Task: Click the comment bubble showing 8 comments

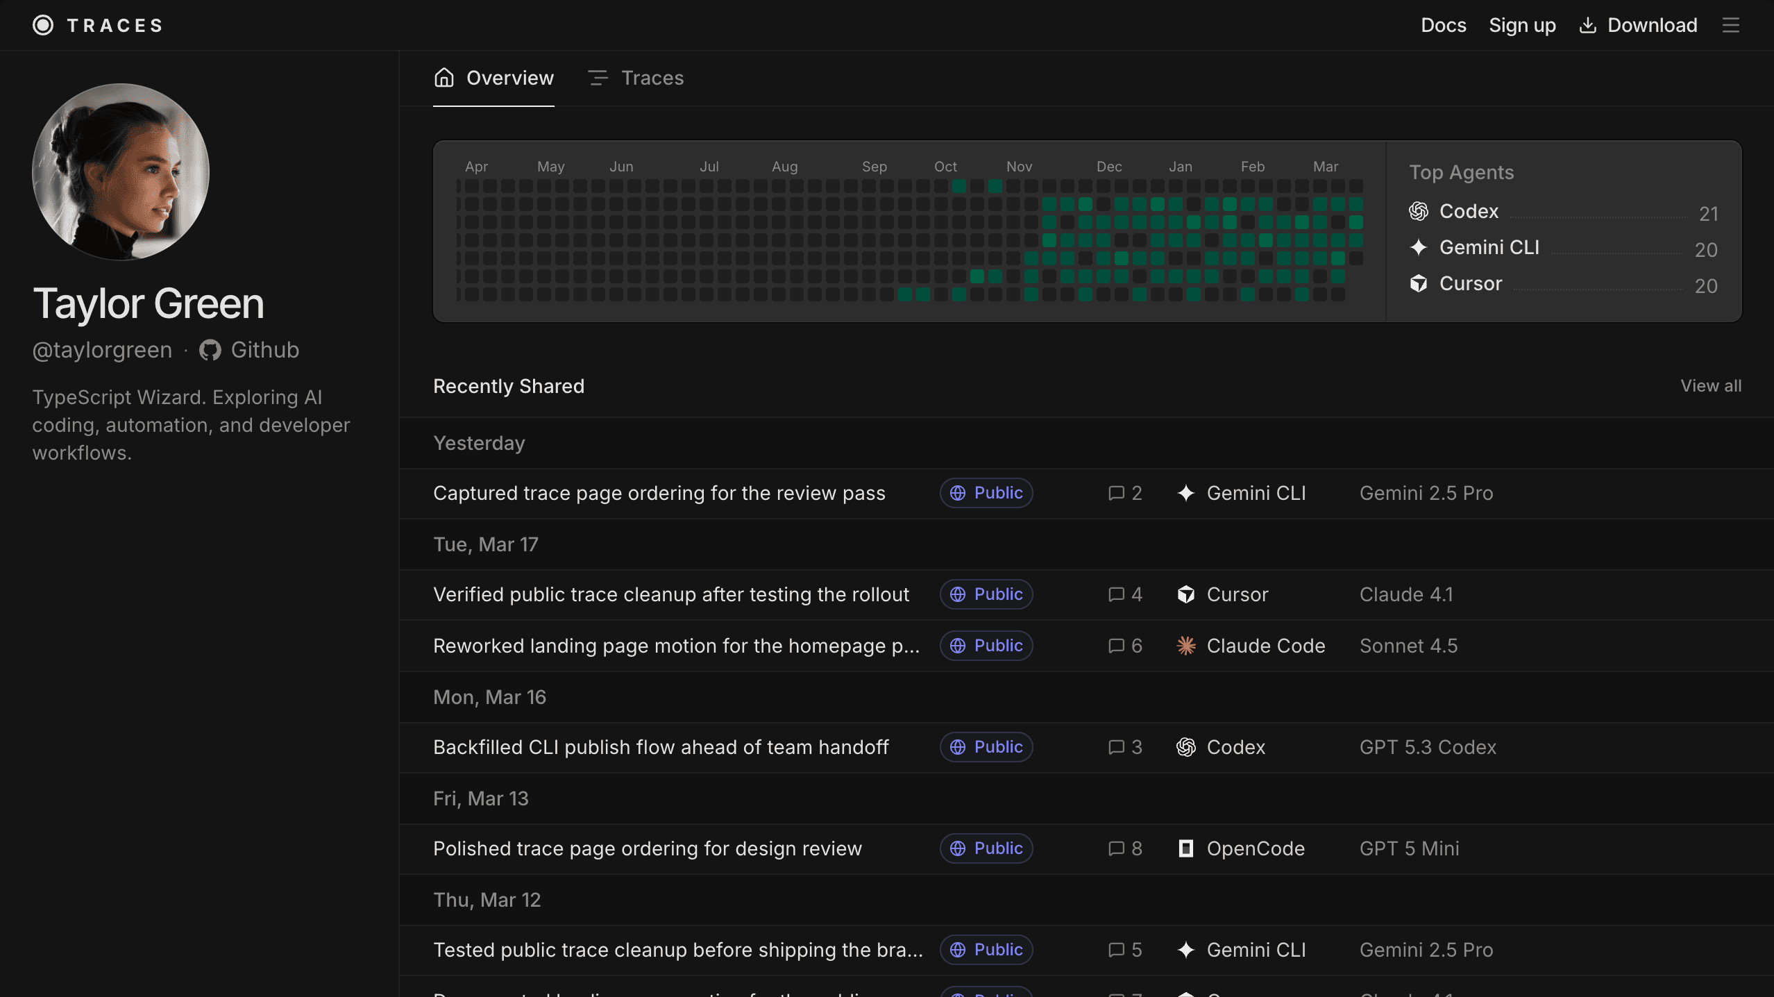Action: [1115, 848]
